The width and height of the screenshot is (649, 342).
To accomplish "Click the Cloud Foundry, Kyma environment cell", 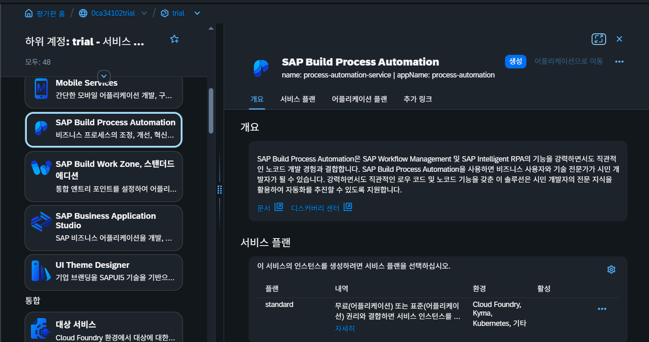I will coord(500,314).
